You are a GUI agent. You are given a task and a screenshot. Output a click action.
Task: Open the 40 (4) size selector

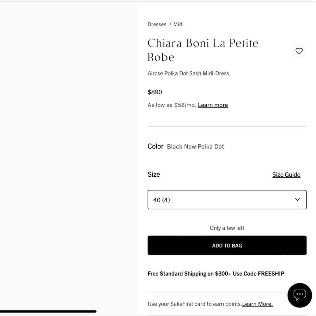click(221, 199)
